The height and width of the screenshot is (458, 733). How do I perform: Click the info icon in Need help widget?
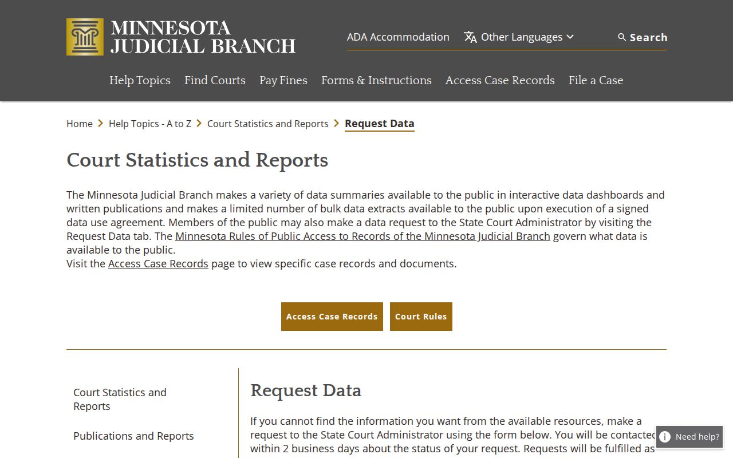(x=665, y=437)
